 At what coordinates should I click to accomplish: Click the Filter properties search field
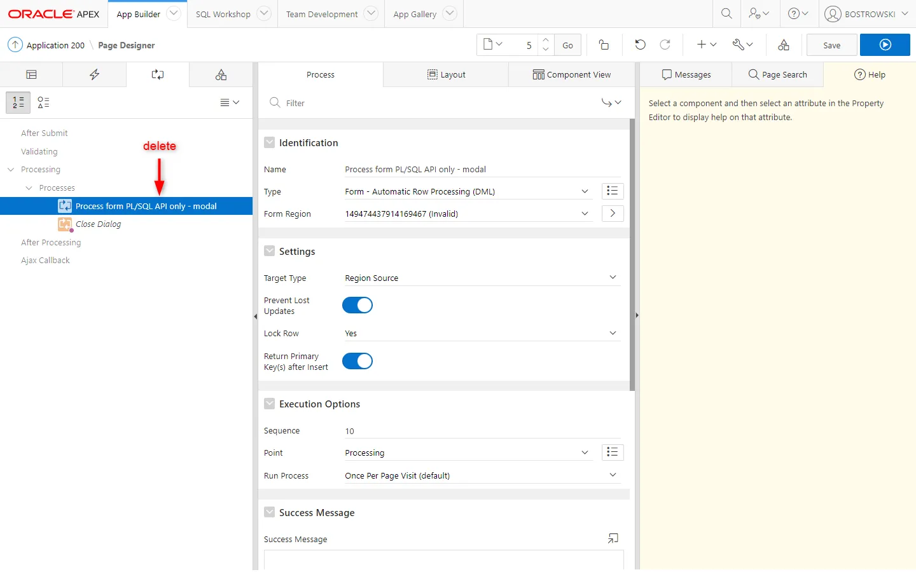[439, 103]
